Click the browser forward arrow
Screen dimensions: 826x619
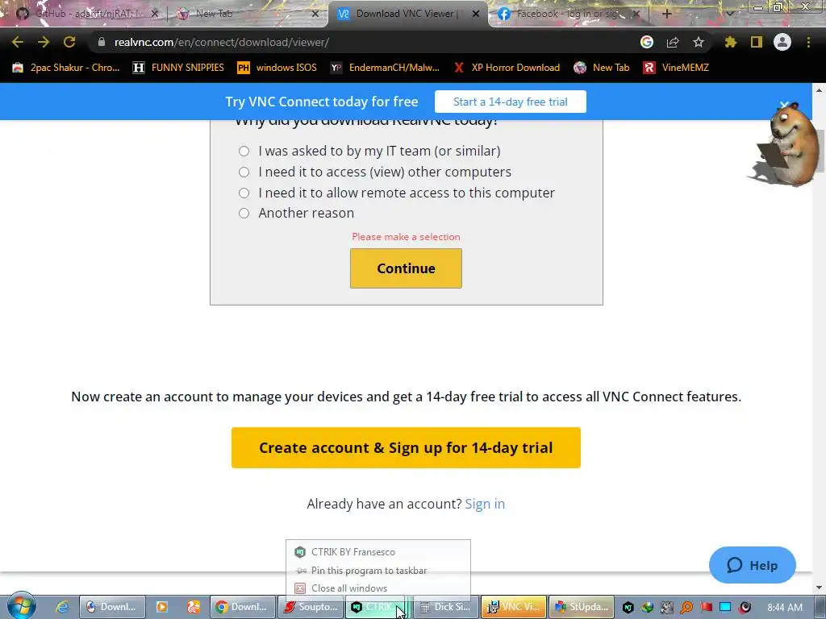coord(44,42)
